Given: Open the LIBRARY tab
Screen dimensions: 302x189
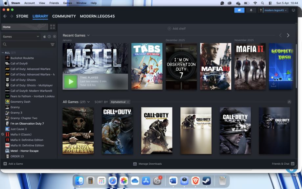Looking at the screenshot, I should click(40, 16).
